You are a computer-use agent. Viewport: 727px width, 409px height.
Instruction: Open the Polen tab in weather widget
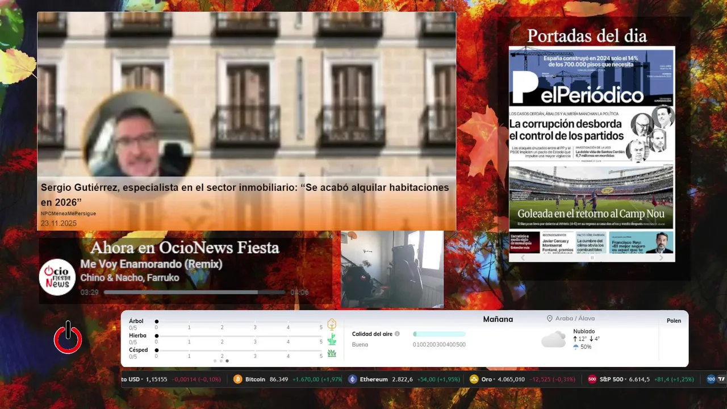(674, 321)
